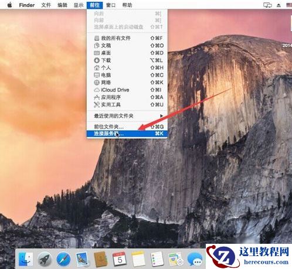Select 连接服务器... menu item
Screen dimensions: 292x269
click(x=127, y=134)
